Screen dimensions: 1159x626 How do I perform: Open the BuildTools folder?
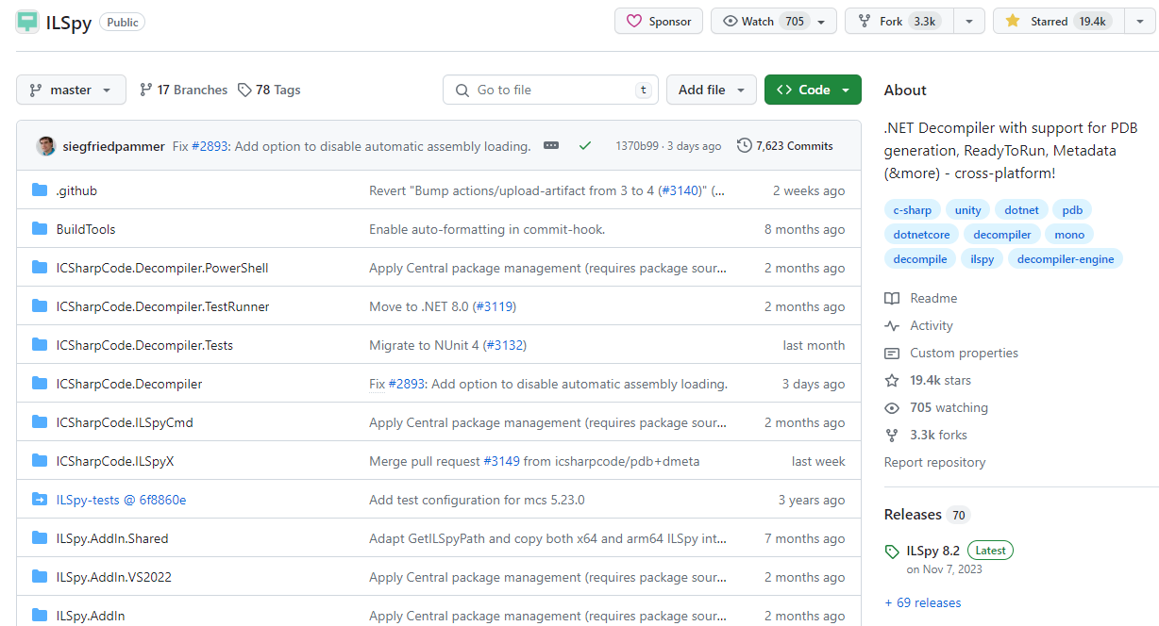point(86,229)
